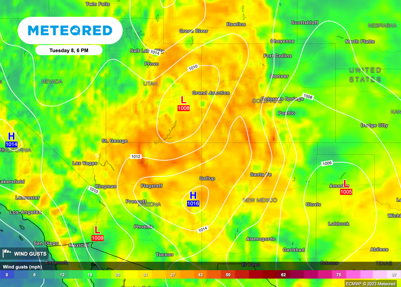Click the blue H high pressure marker near California
This screenshot has height=287, width=401.
click(11, 137)
